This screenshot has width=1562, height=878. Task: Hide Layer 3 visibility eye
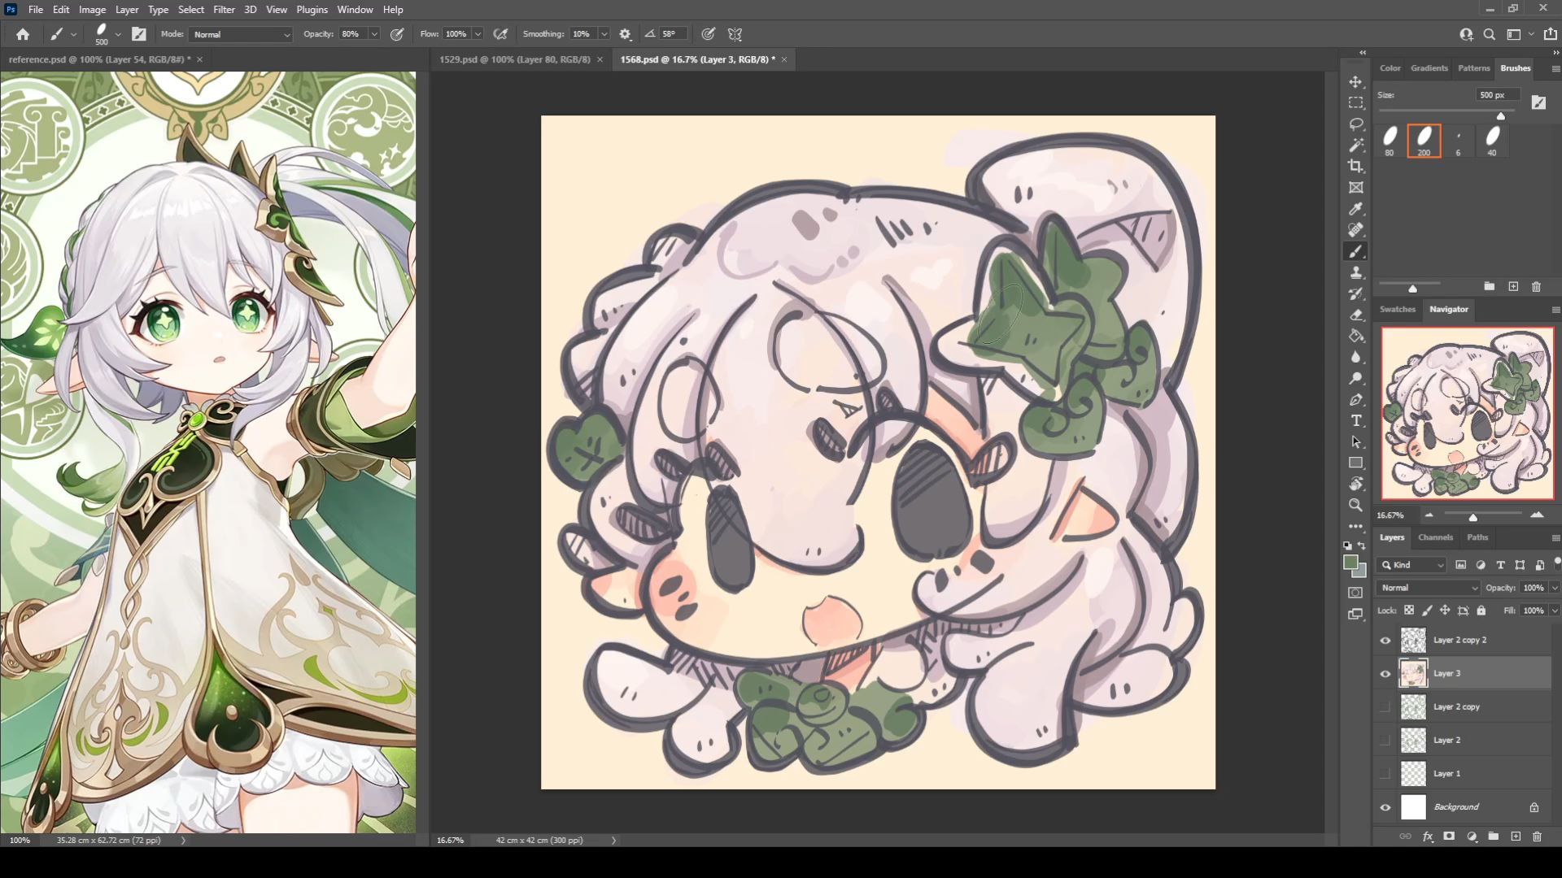[1385, 674]
